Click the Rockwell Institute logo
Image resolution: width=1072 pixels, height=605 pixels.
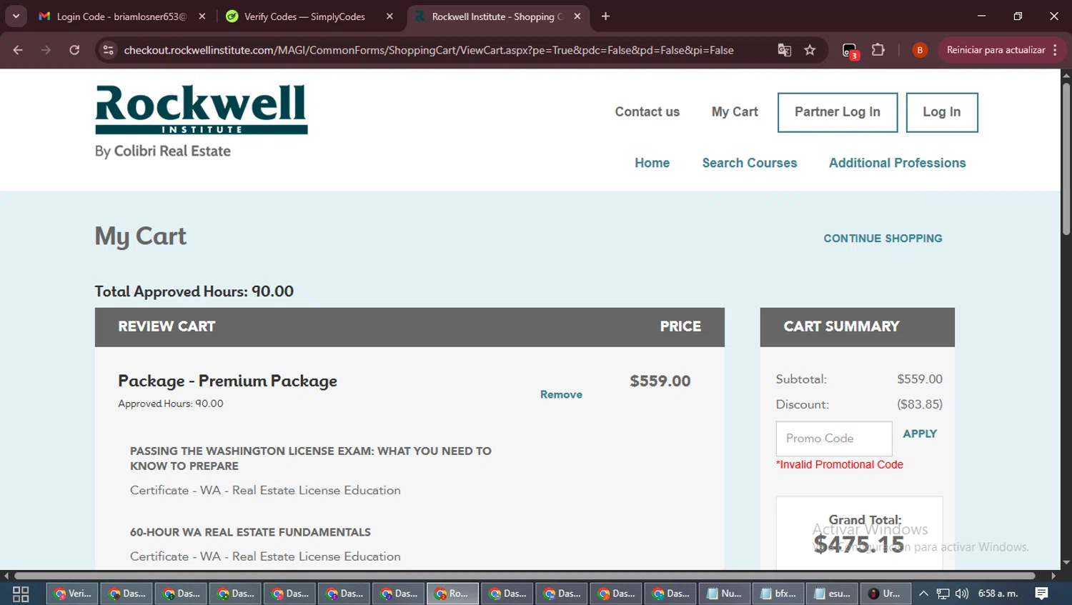click(x=201, y=110)
